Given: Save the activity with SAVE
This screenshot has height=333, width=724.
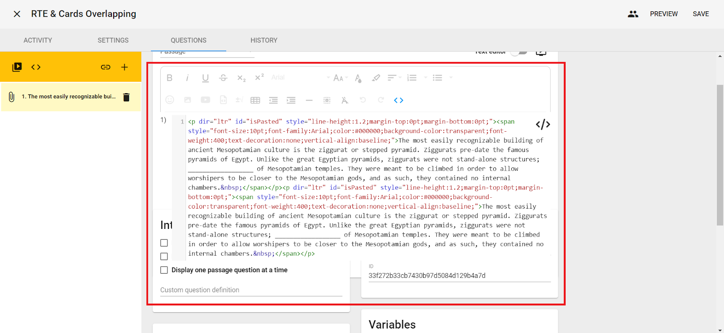Looking at the screenshot, I should pyautogui.click(x=701, y=14).
